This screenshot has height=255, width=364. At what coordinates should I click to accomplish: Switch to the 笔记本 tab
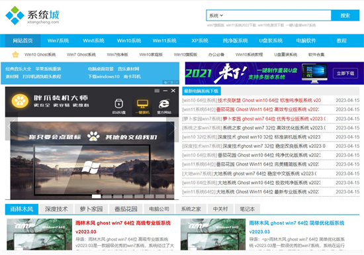(248, 209)
